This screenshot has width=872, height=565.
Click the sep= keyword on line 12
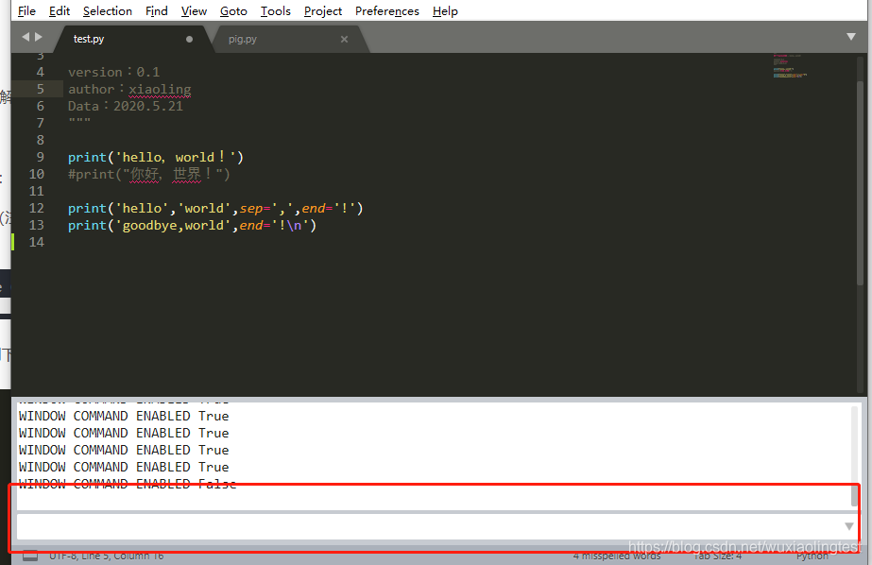pos(255,209)
